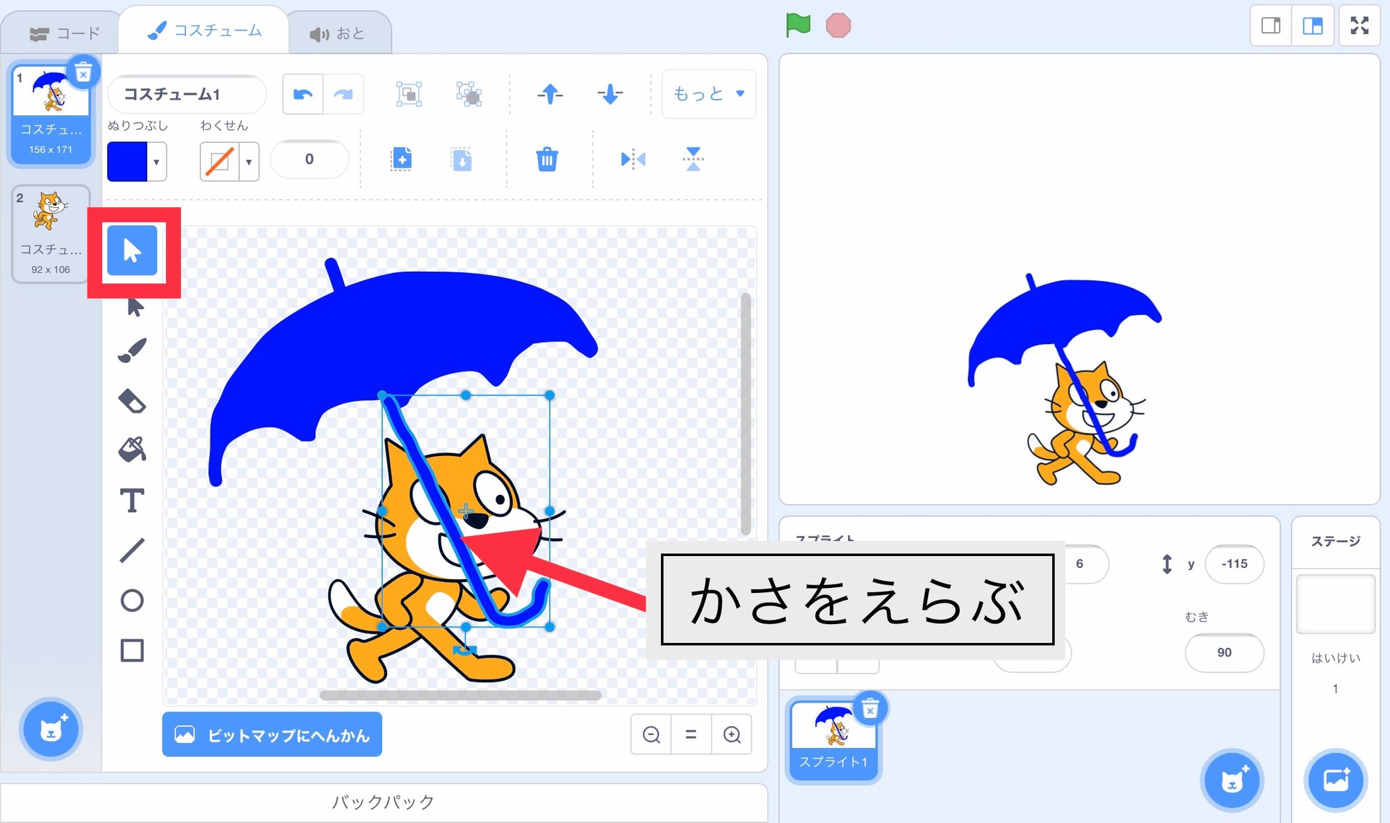Screen dimensions: 1390x823
Task: Switch to large stage layout
Action: (x=1313, y=26)
